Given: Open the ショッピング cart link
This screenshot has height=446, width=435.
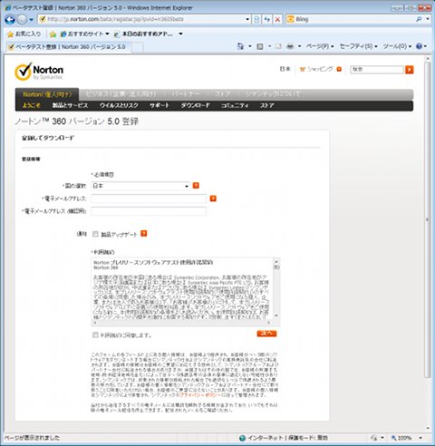Looking at the screenshot, I should 316,69.
